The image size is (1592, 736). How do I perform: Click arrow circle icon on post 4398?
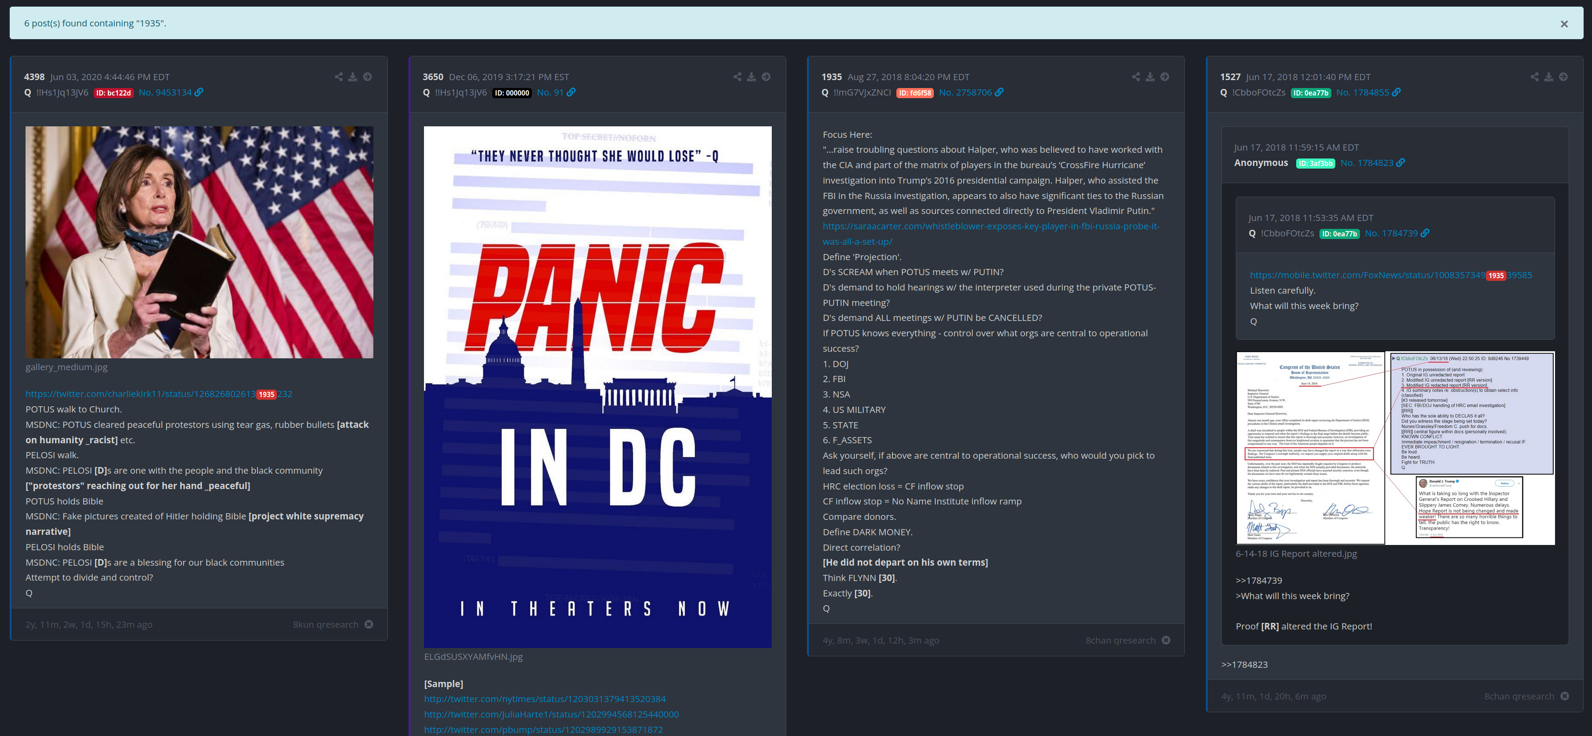(x=367, y=77)
